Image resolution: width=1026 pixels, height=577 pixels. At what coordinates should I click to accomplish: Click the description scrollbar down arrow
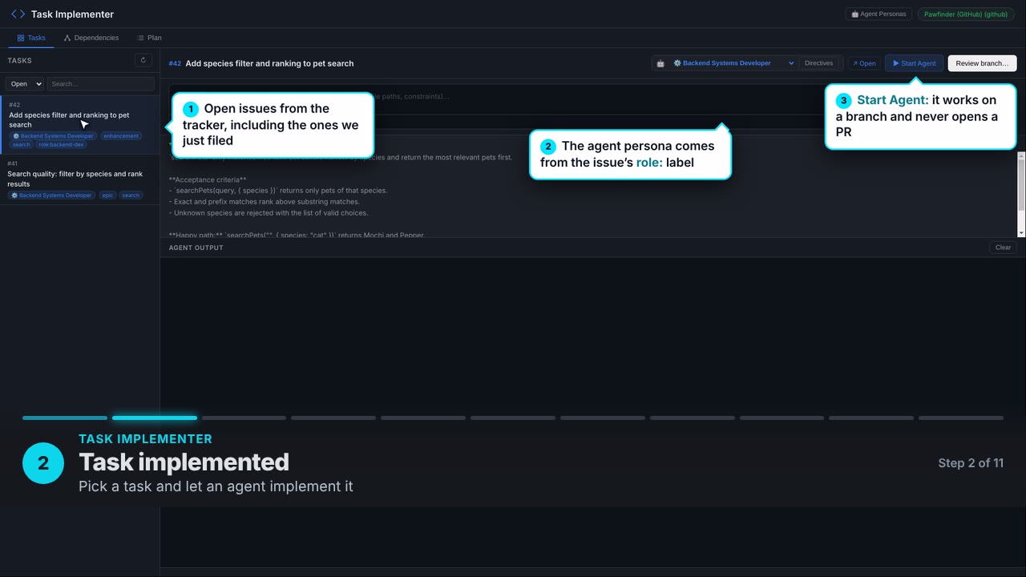(x=1021, y=232)
